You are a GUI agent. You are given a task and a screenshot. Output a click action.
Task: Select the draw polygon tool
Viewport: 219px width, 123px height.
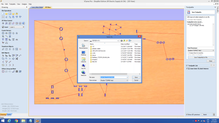(x=13, y=33)
